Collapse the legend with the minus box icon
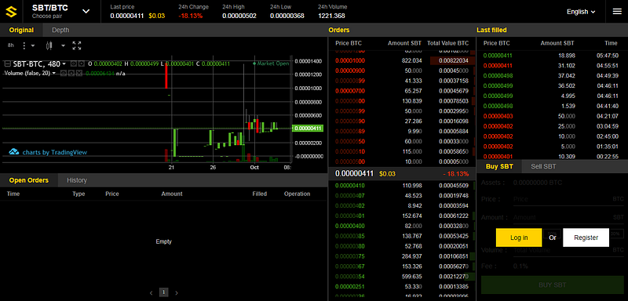628x301 pixels. pyautogui.click(x=8, y=63)
